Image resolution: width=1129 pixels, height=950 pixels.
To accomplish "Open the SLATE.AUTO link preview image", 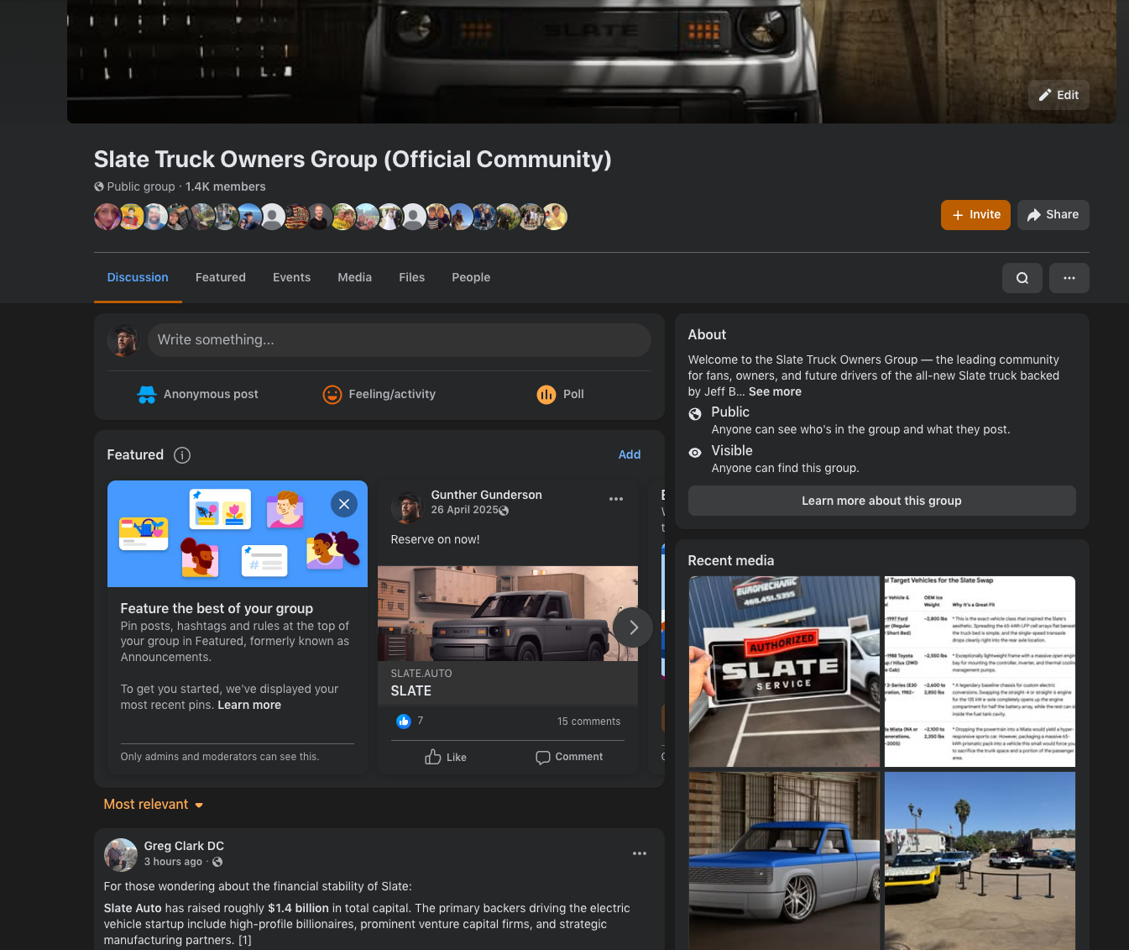I will 508,613.
